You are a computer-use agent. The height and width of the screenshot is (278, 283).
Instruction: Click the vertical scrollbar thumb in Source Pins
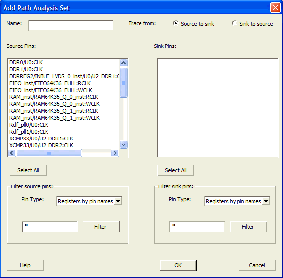(124, 83)
